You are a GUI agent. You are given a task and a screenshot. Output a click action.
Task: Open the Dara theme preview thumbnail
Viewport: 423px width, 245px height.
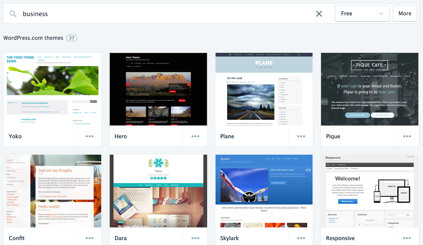158,191
